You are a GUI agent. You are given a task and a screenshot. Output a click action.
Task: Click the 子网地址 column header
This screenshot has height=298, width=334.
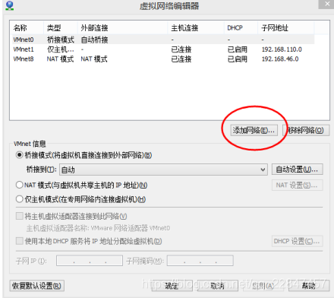(286, 27)
